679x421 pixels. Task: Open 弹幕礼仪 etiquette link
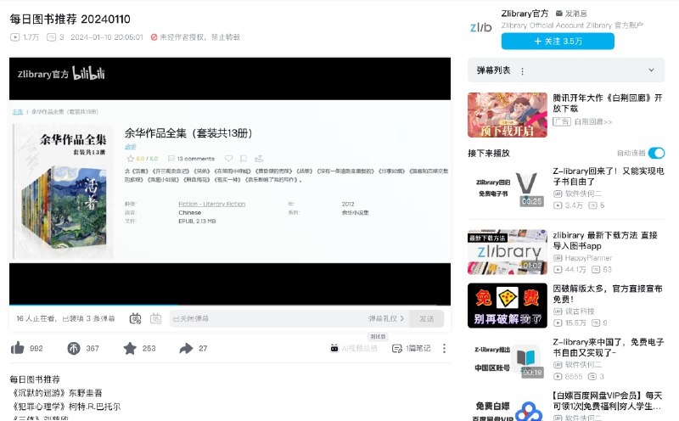[385, 318]
